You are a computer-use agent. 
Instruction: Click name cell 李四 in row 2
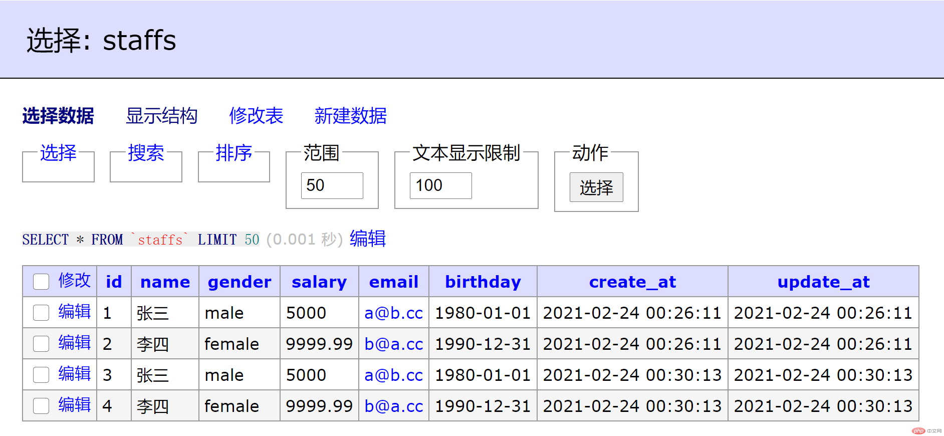[153, 344]
